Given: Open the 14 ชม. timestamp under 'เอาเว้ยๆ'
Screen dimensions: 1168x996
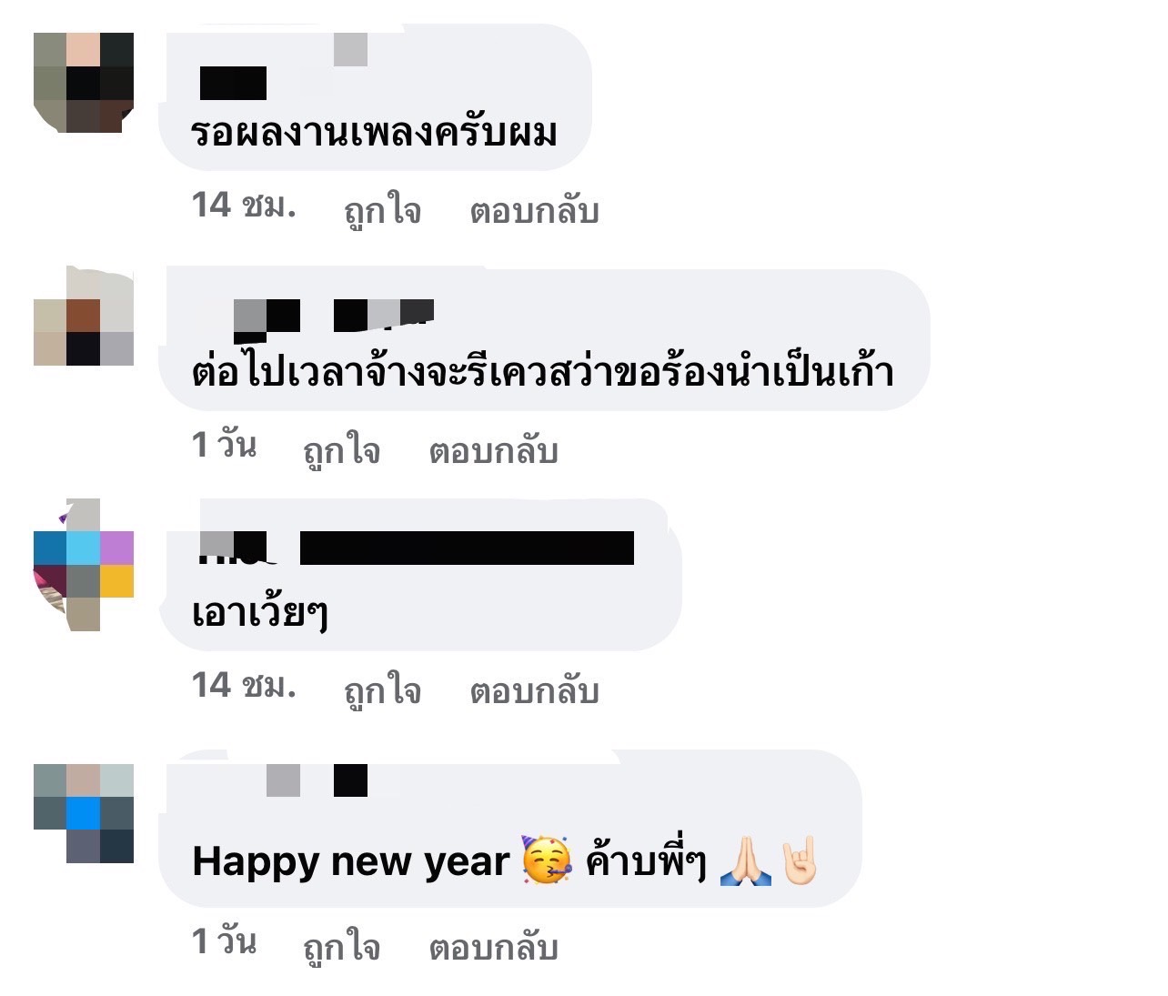Looking at the screenshot, I should [x=244, y=685].
